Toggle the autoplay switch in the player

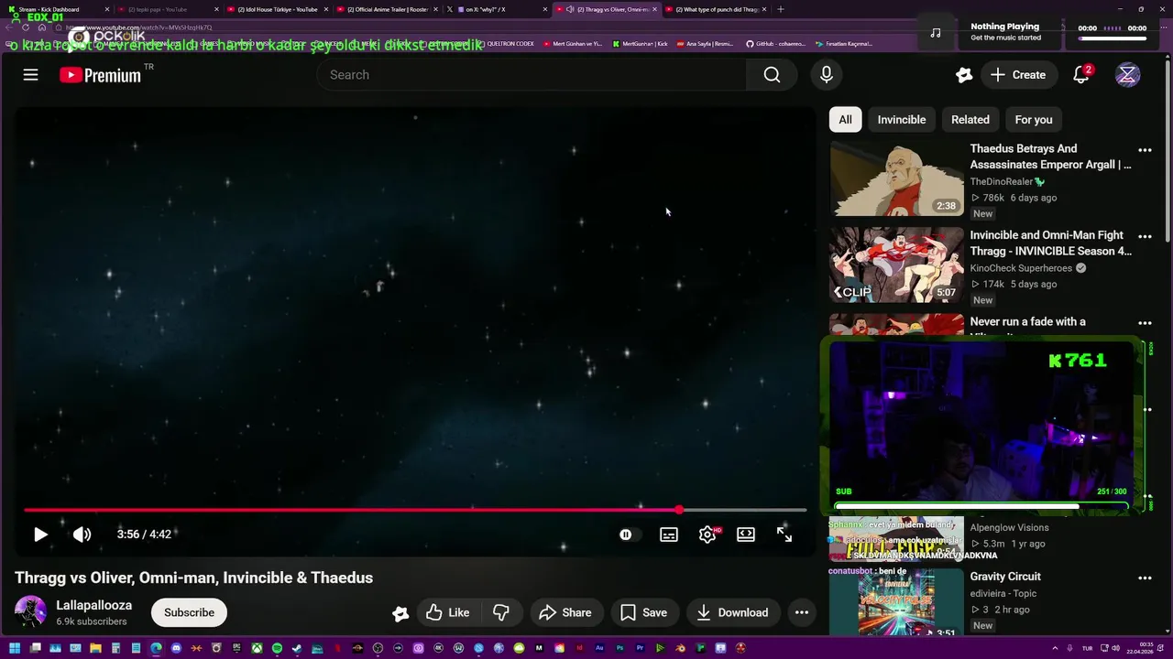pyautogui.click(x=626, y=535)
